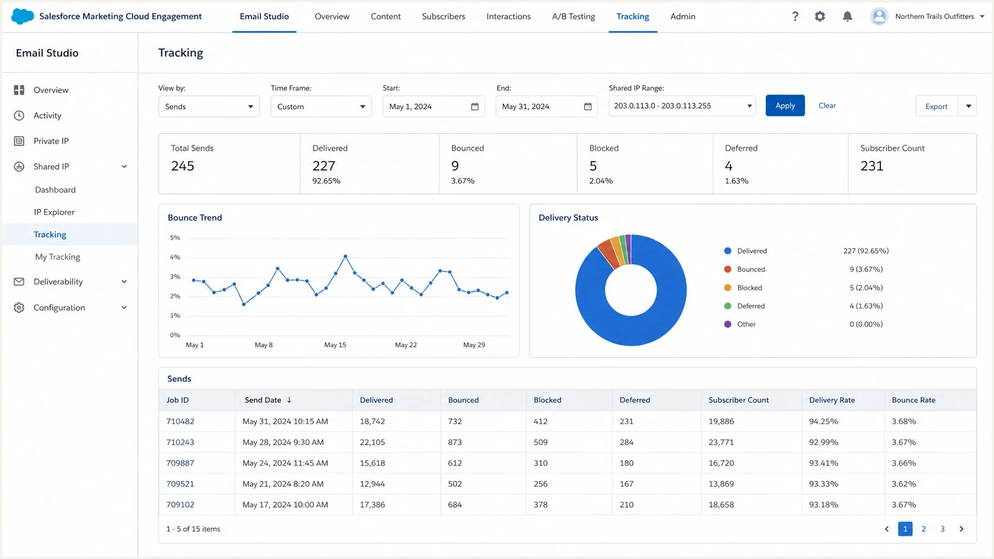Expand the Deliverability section chevron

coord(124,282)
